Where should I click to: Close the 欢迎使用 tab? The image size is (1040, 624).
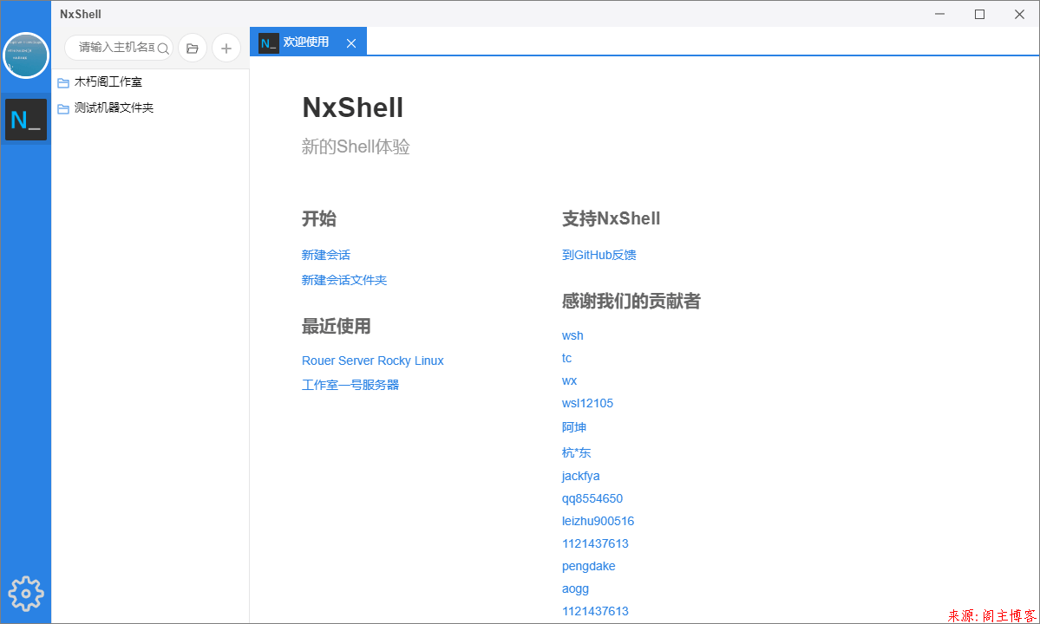coord(351,43)
